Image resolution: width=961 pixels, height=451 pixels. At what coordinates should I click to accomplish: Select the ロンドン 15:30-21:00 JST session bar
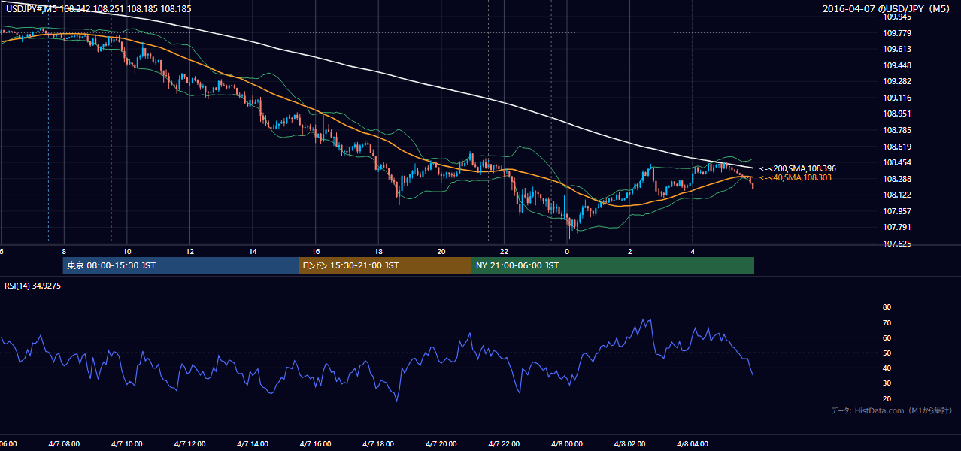[x=385, y=265]
